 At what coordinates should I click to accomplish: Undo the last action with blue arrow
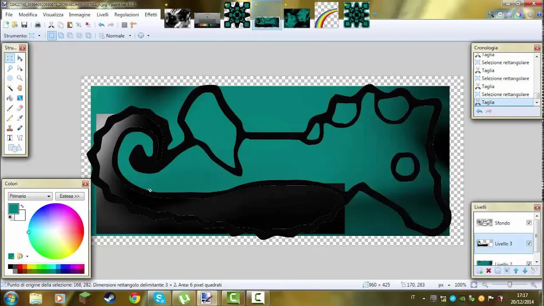101,25
